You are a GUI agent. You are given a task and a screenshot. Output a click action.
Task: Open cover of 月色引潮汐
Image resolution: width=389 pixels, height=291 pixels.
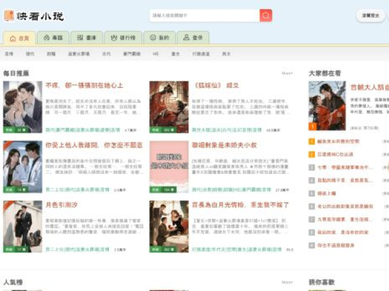[23, 226]
